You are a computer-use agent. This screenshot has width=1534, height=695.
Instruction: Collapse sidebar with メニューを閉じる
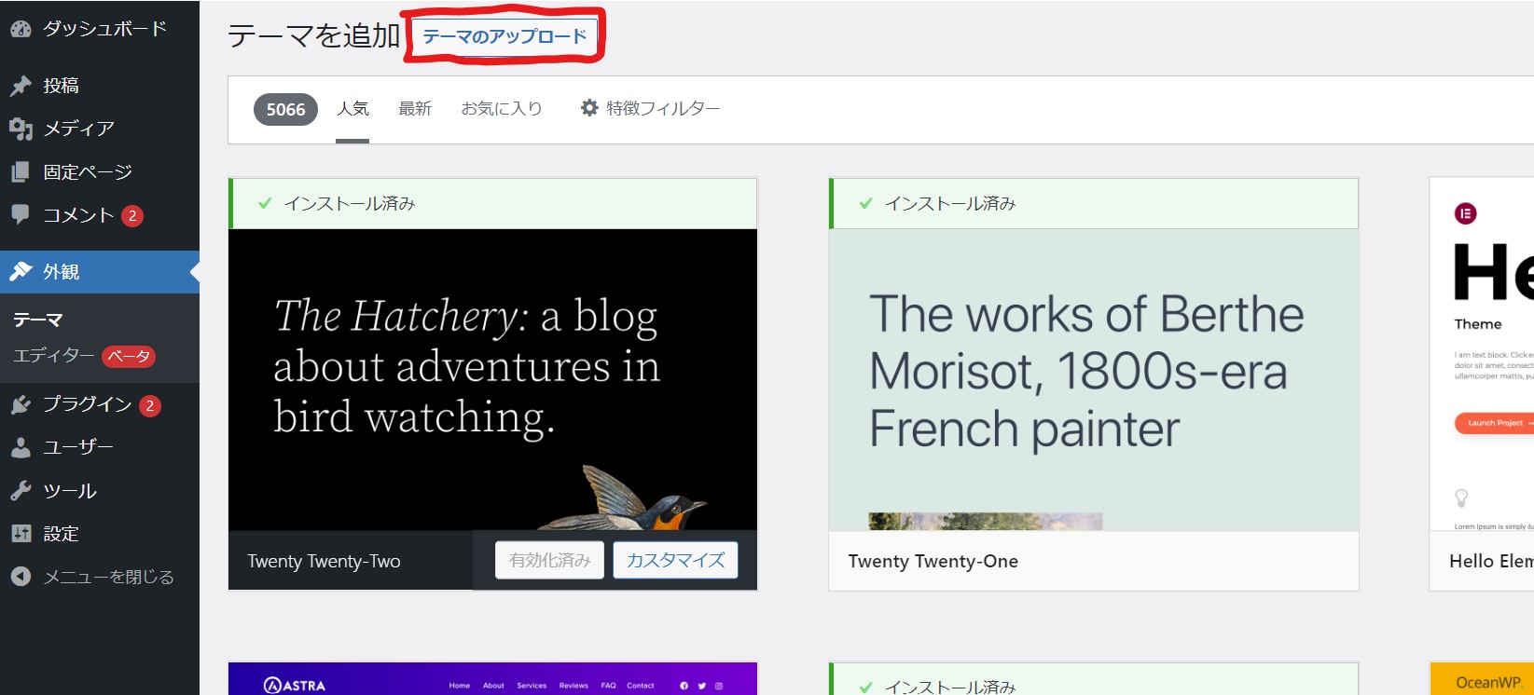100,577
